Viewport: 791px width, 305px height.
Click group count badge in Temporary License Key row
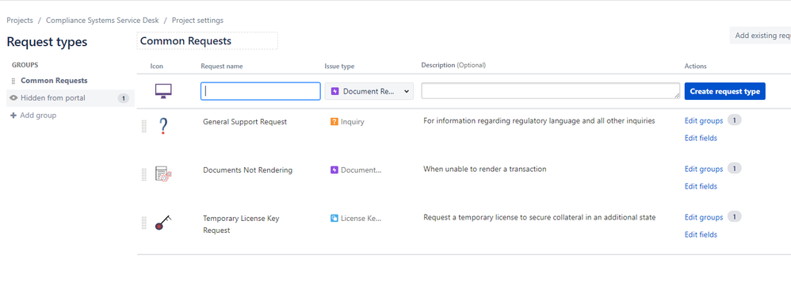(735, 217)
